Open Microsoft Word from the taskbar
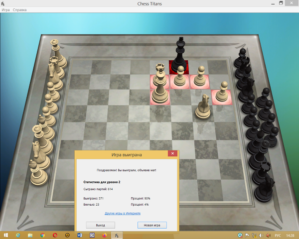Viewport: 299px width, 239px height. (79, 235)
